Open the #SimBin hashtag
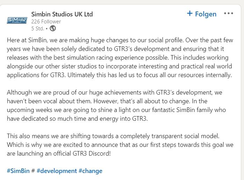Viewport: 244px width, 180px height. (18, 171)
